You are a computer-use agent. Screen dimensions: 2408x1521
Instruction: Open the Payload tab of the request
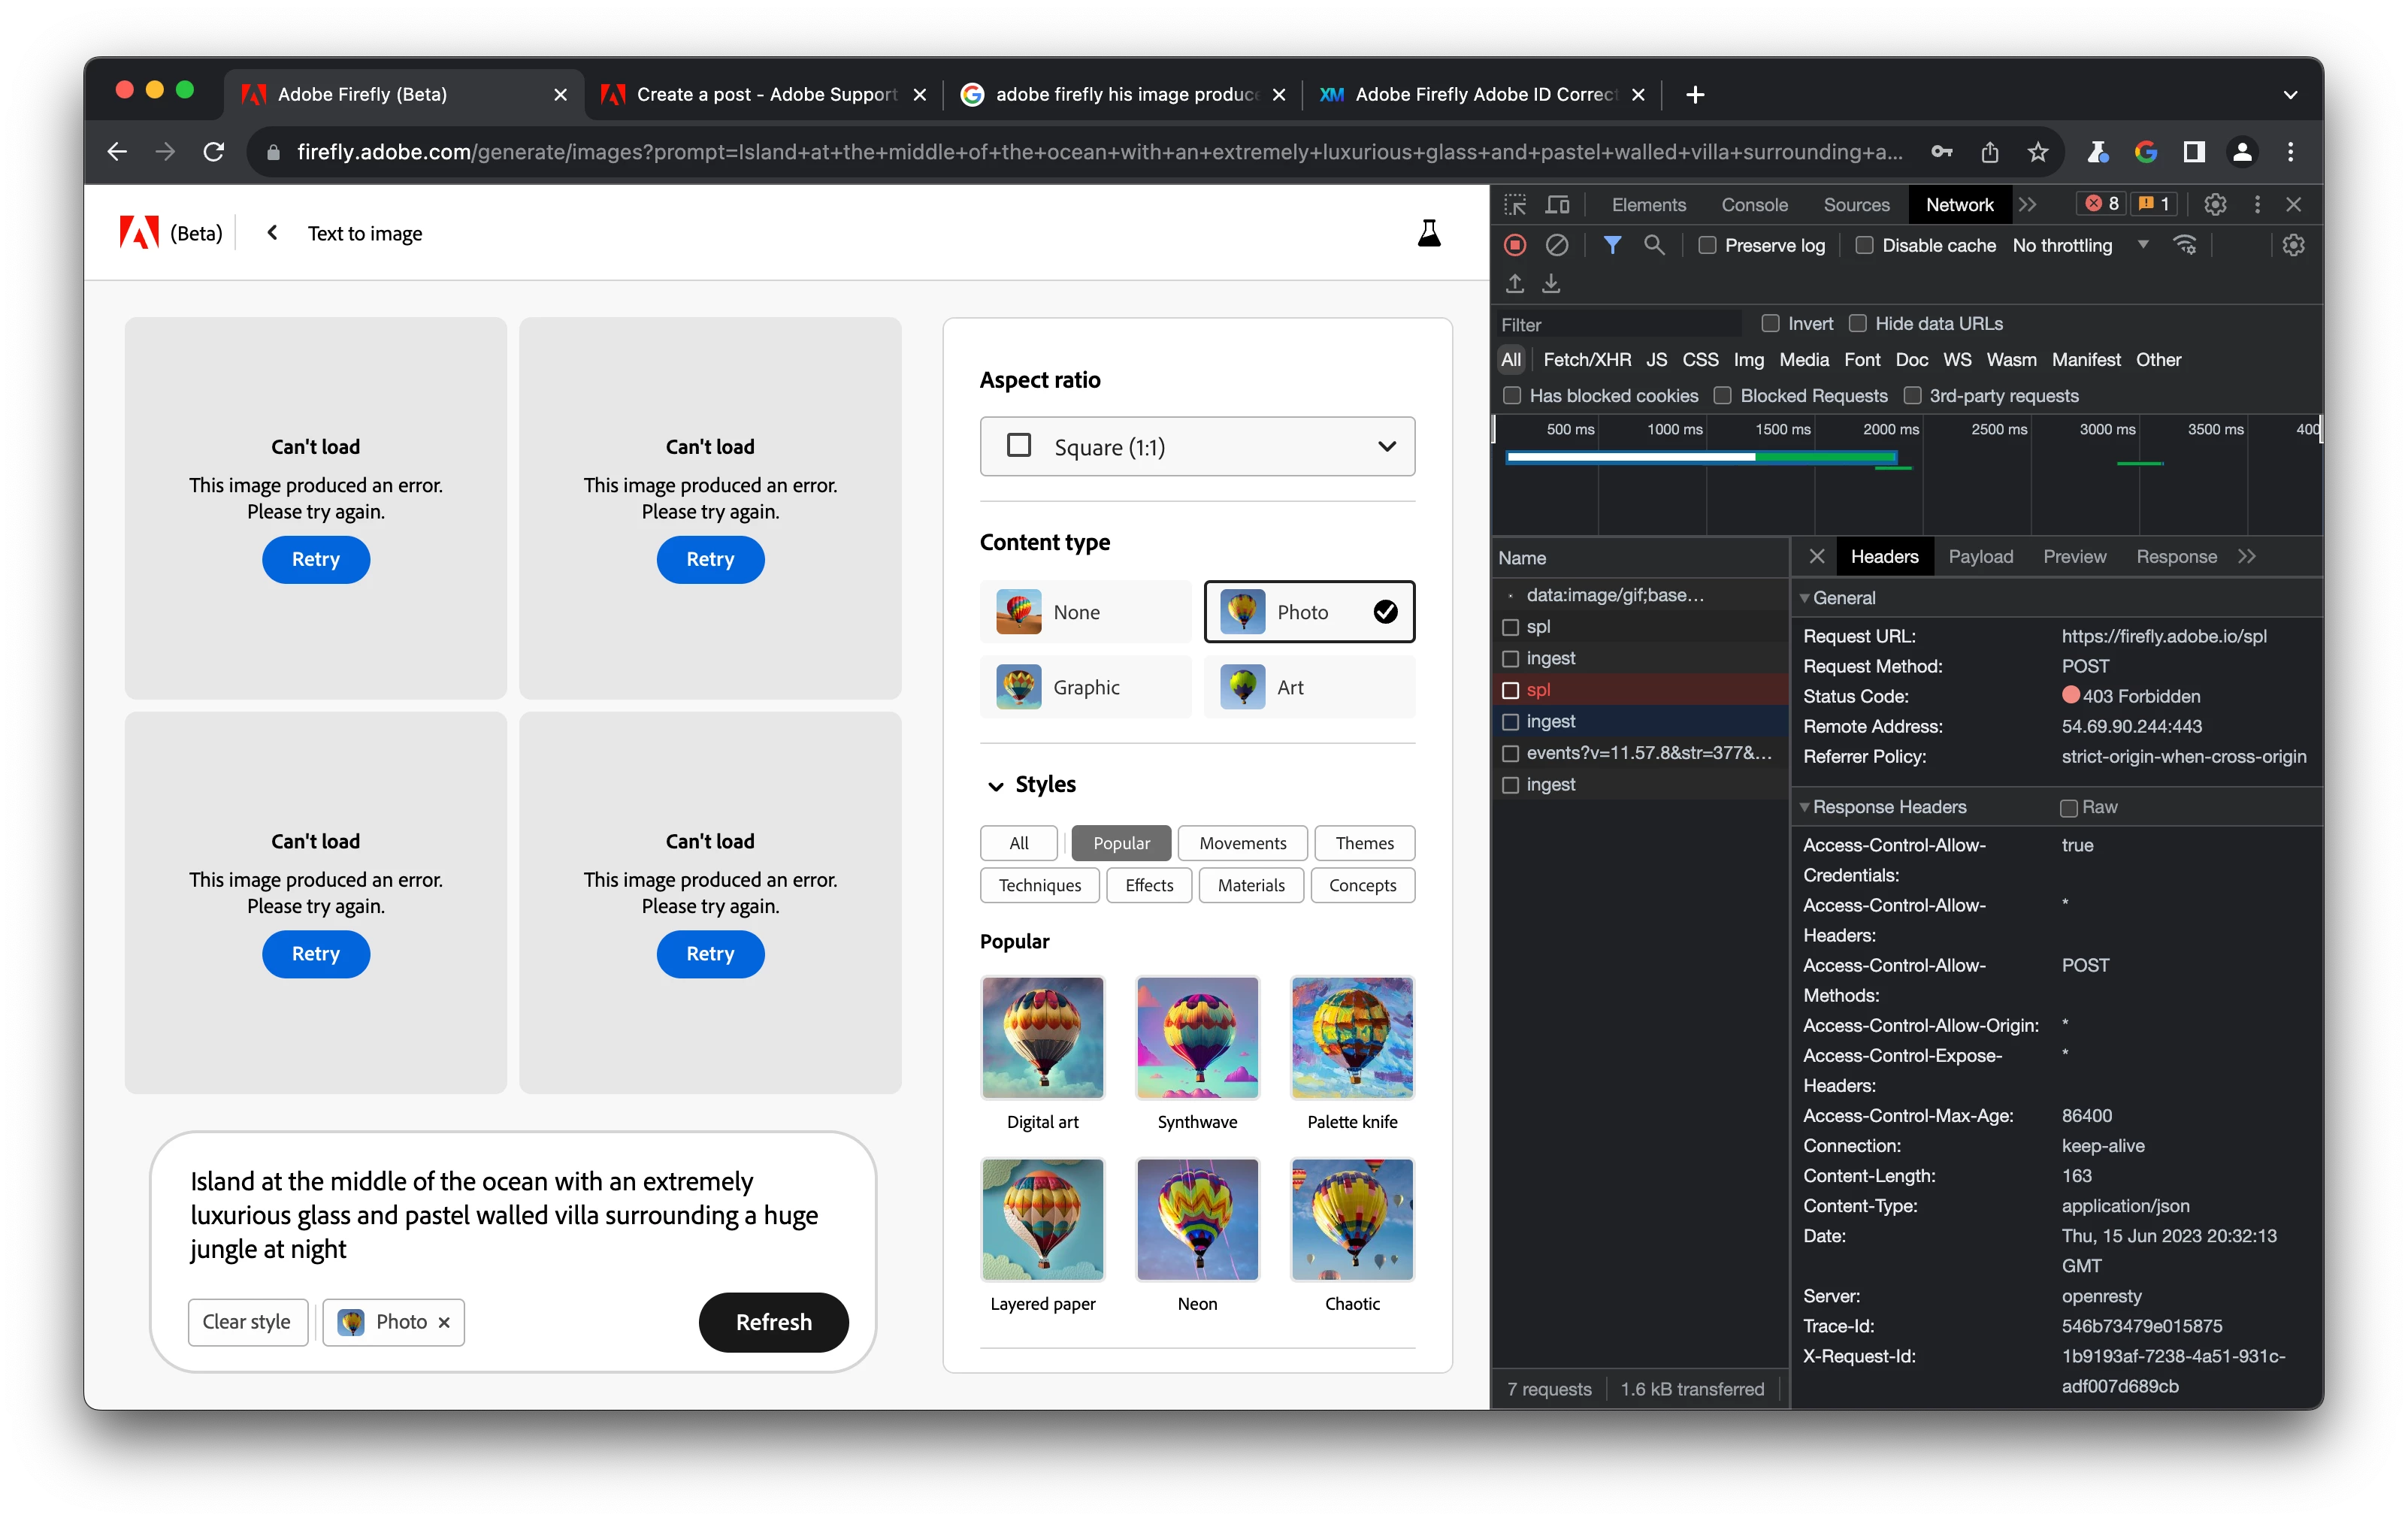click(1980, 557)
